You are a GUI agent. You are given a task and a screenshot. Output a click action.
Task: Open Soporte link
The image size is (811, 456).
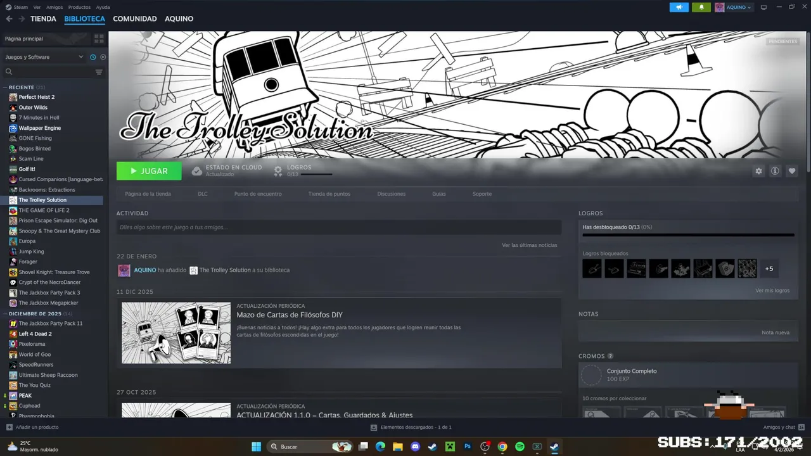482,194
